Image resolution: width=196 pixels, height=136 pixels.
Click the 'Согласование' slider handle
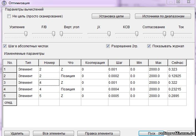[x=164, y=34]
